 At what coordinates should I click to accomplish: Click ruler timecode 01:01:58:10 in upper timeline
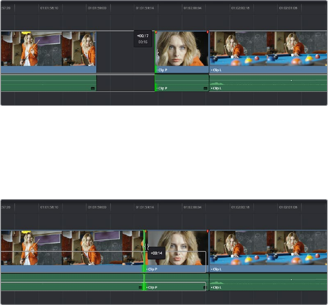49,8
